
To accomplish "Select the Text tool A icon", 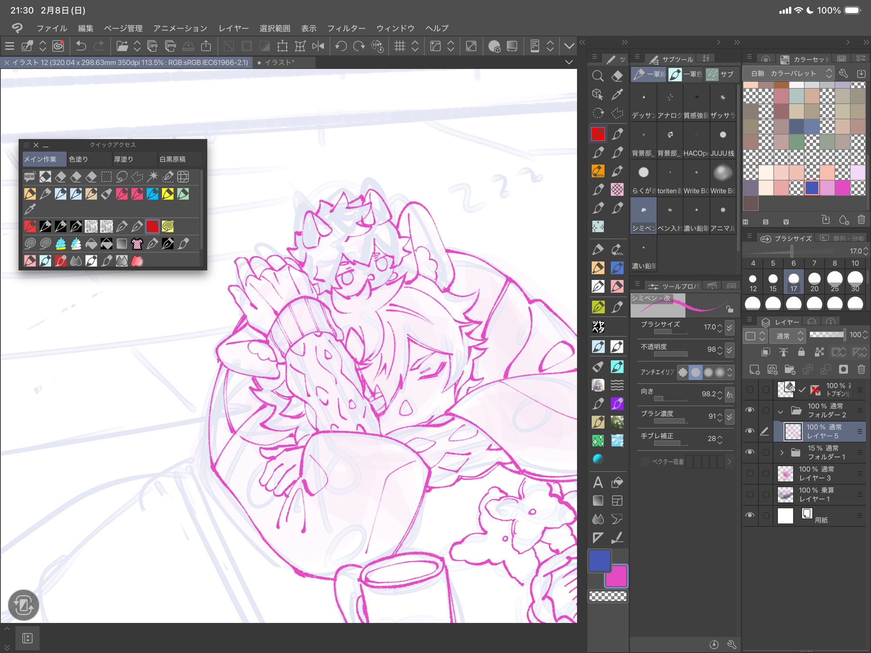I will pyautogui.click(x=598, y=482).
